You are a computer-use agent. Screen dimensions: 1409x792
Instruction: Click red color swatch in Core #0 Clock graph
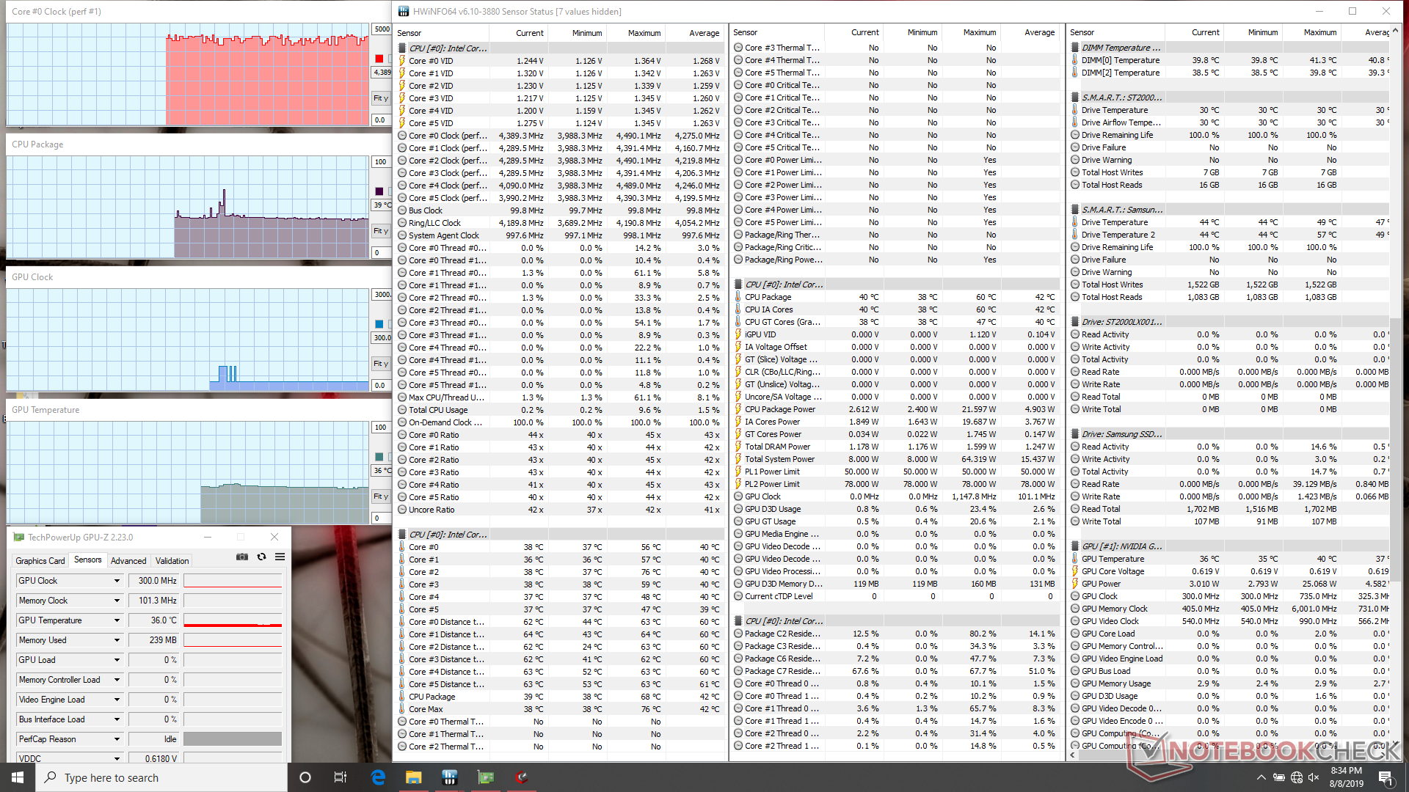[379, 59]
